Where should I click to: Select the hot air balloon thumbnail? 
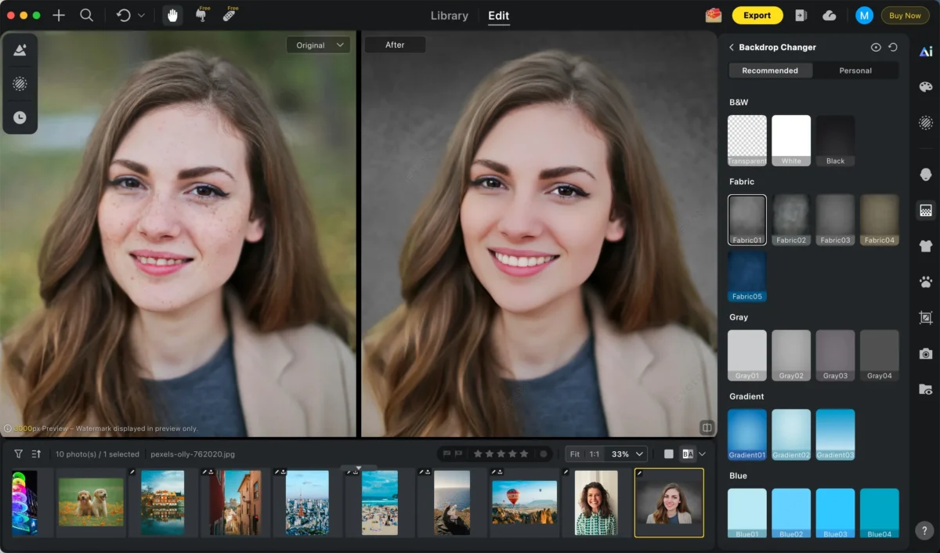coord(524,503)
